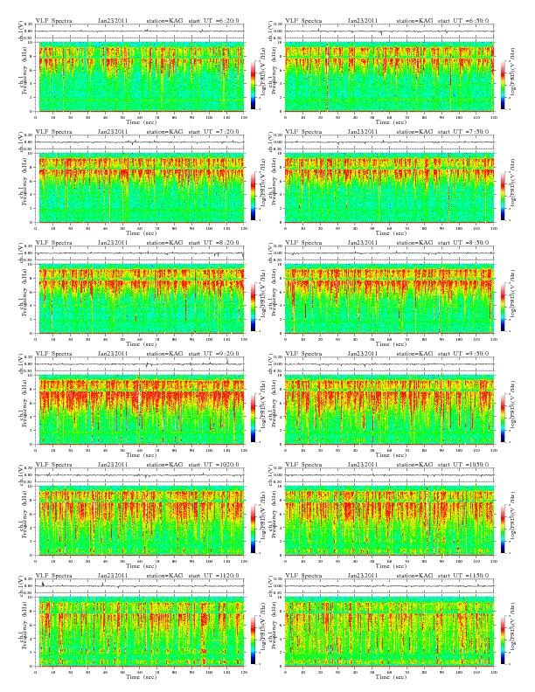Screen dimensions: 535x692
Task: Pick the ch.1 waveform strip of the 8:20:0 panel
Action: coord(140,253)
